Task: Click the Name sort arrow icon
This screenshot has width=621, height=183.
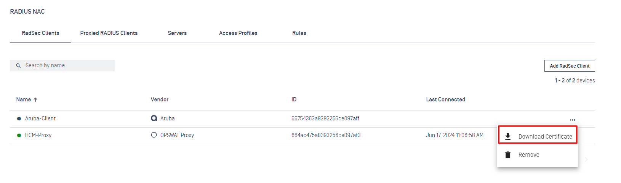Action: coord(35,100)
